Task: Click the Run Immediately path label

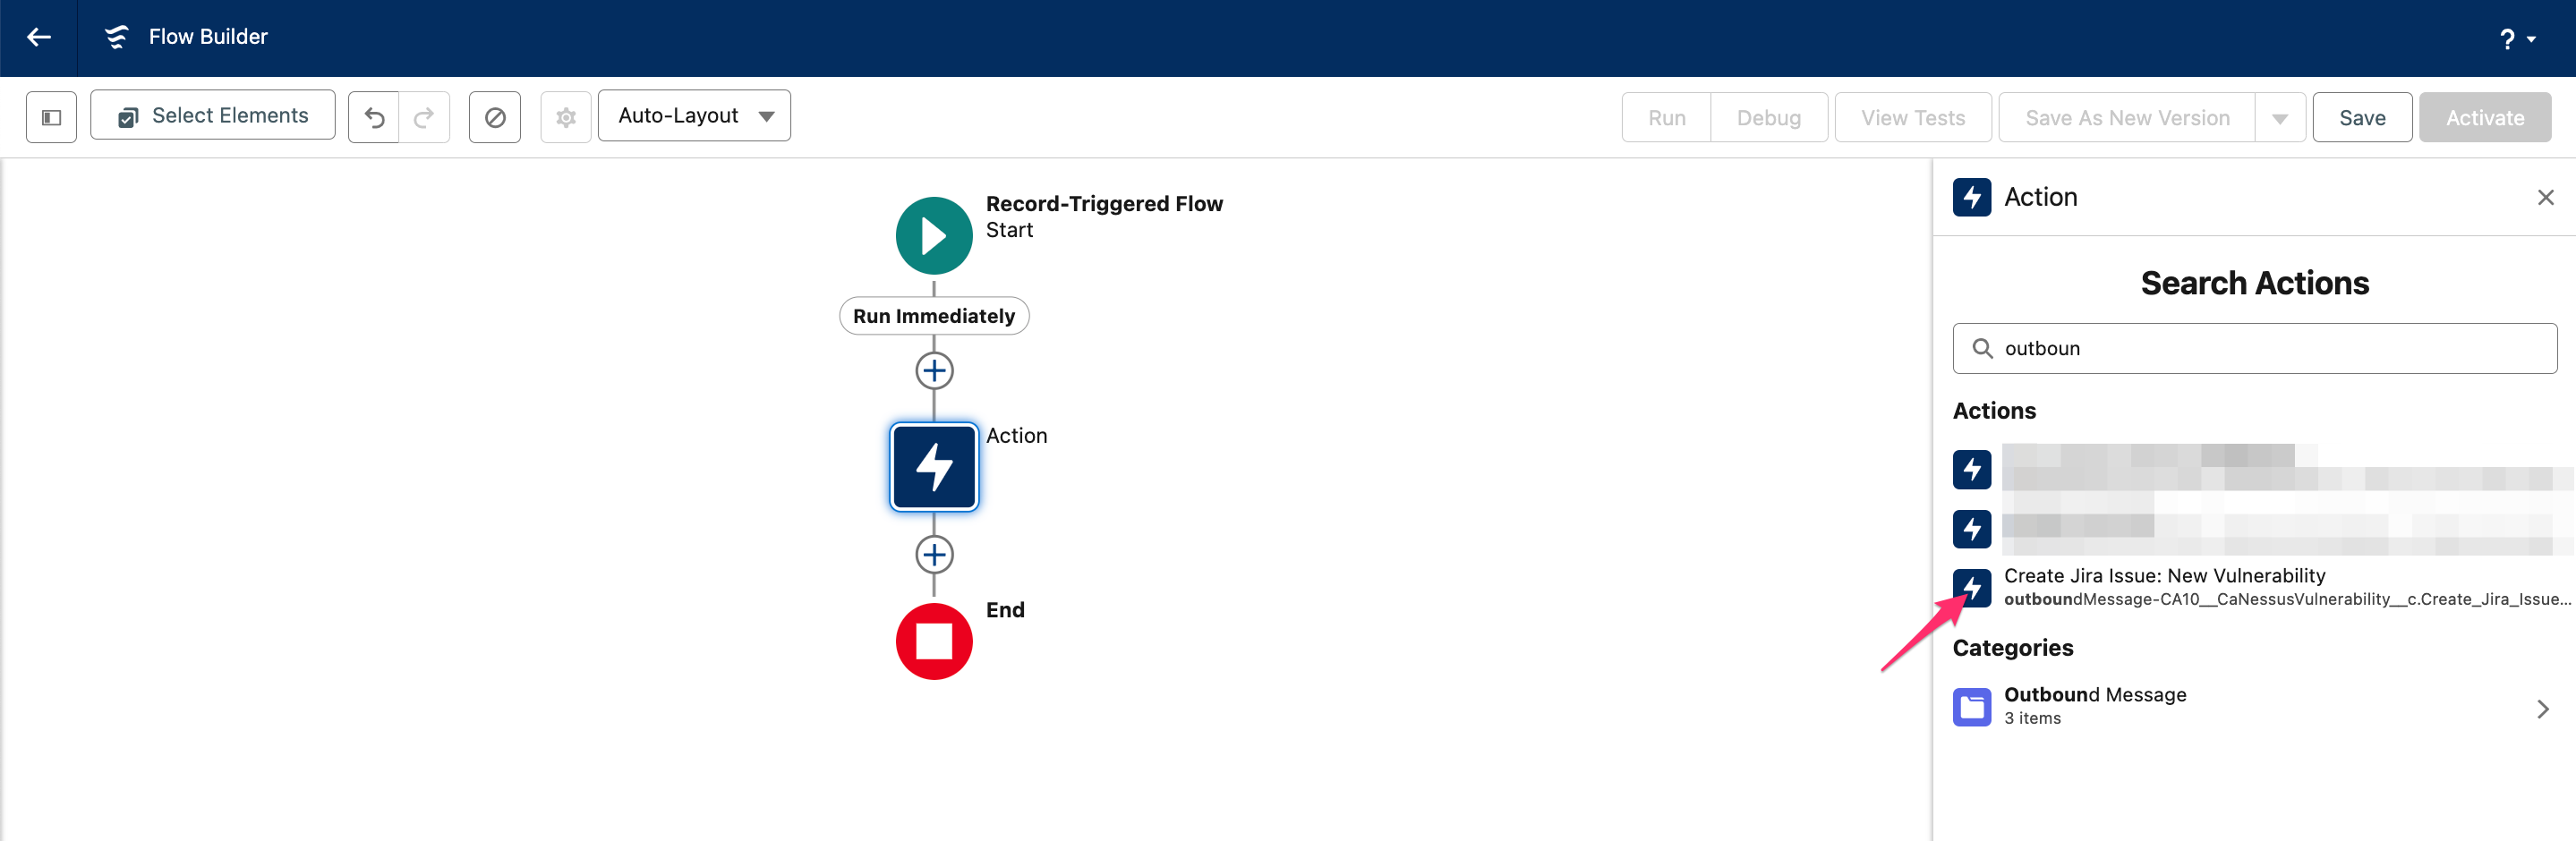Action: (x=933, y=315)
